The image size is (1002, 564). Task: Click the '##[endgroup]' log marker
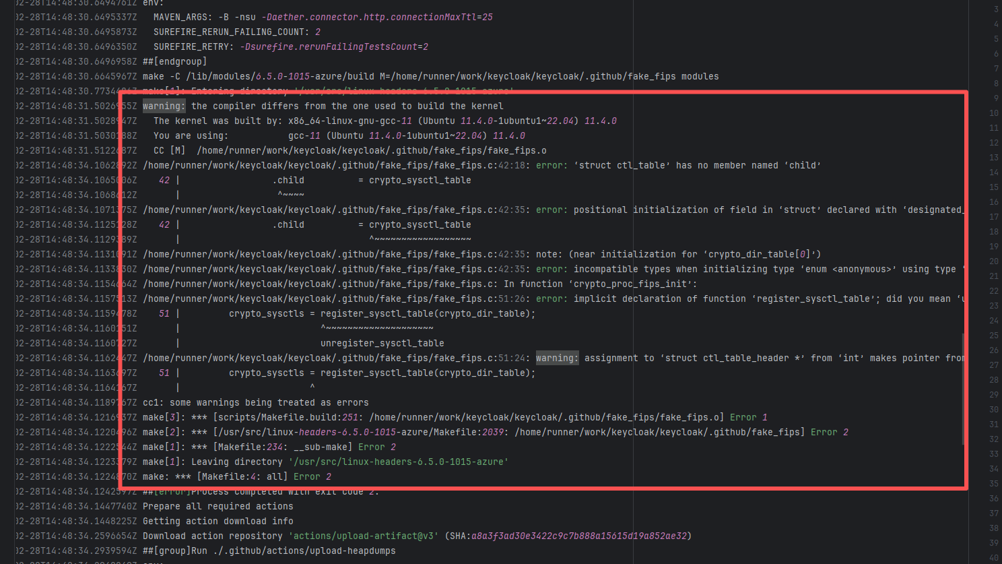(174, 61)
